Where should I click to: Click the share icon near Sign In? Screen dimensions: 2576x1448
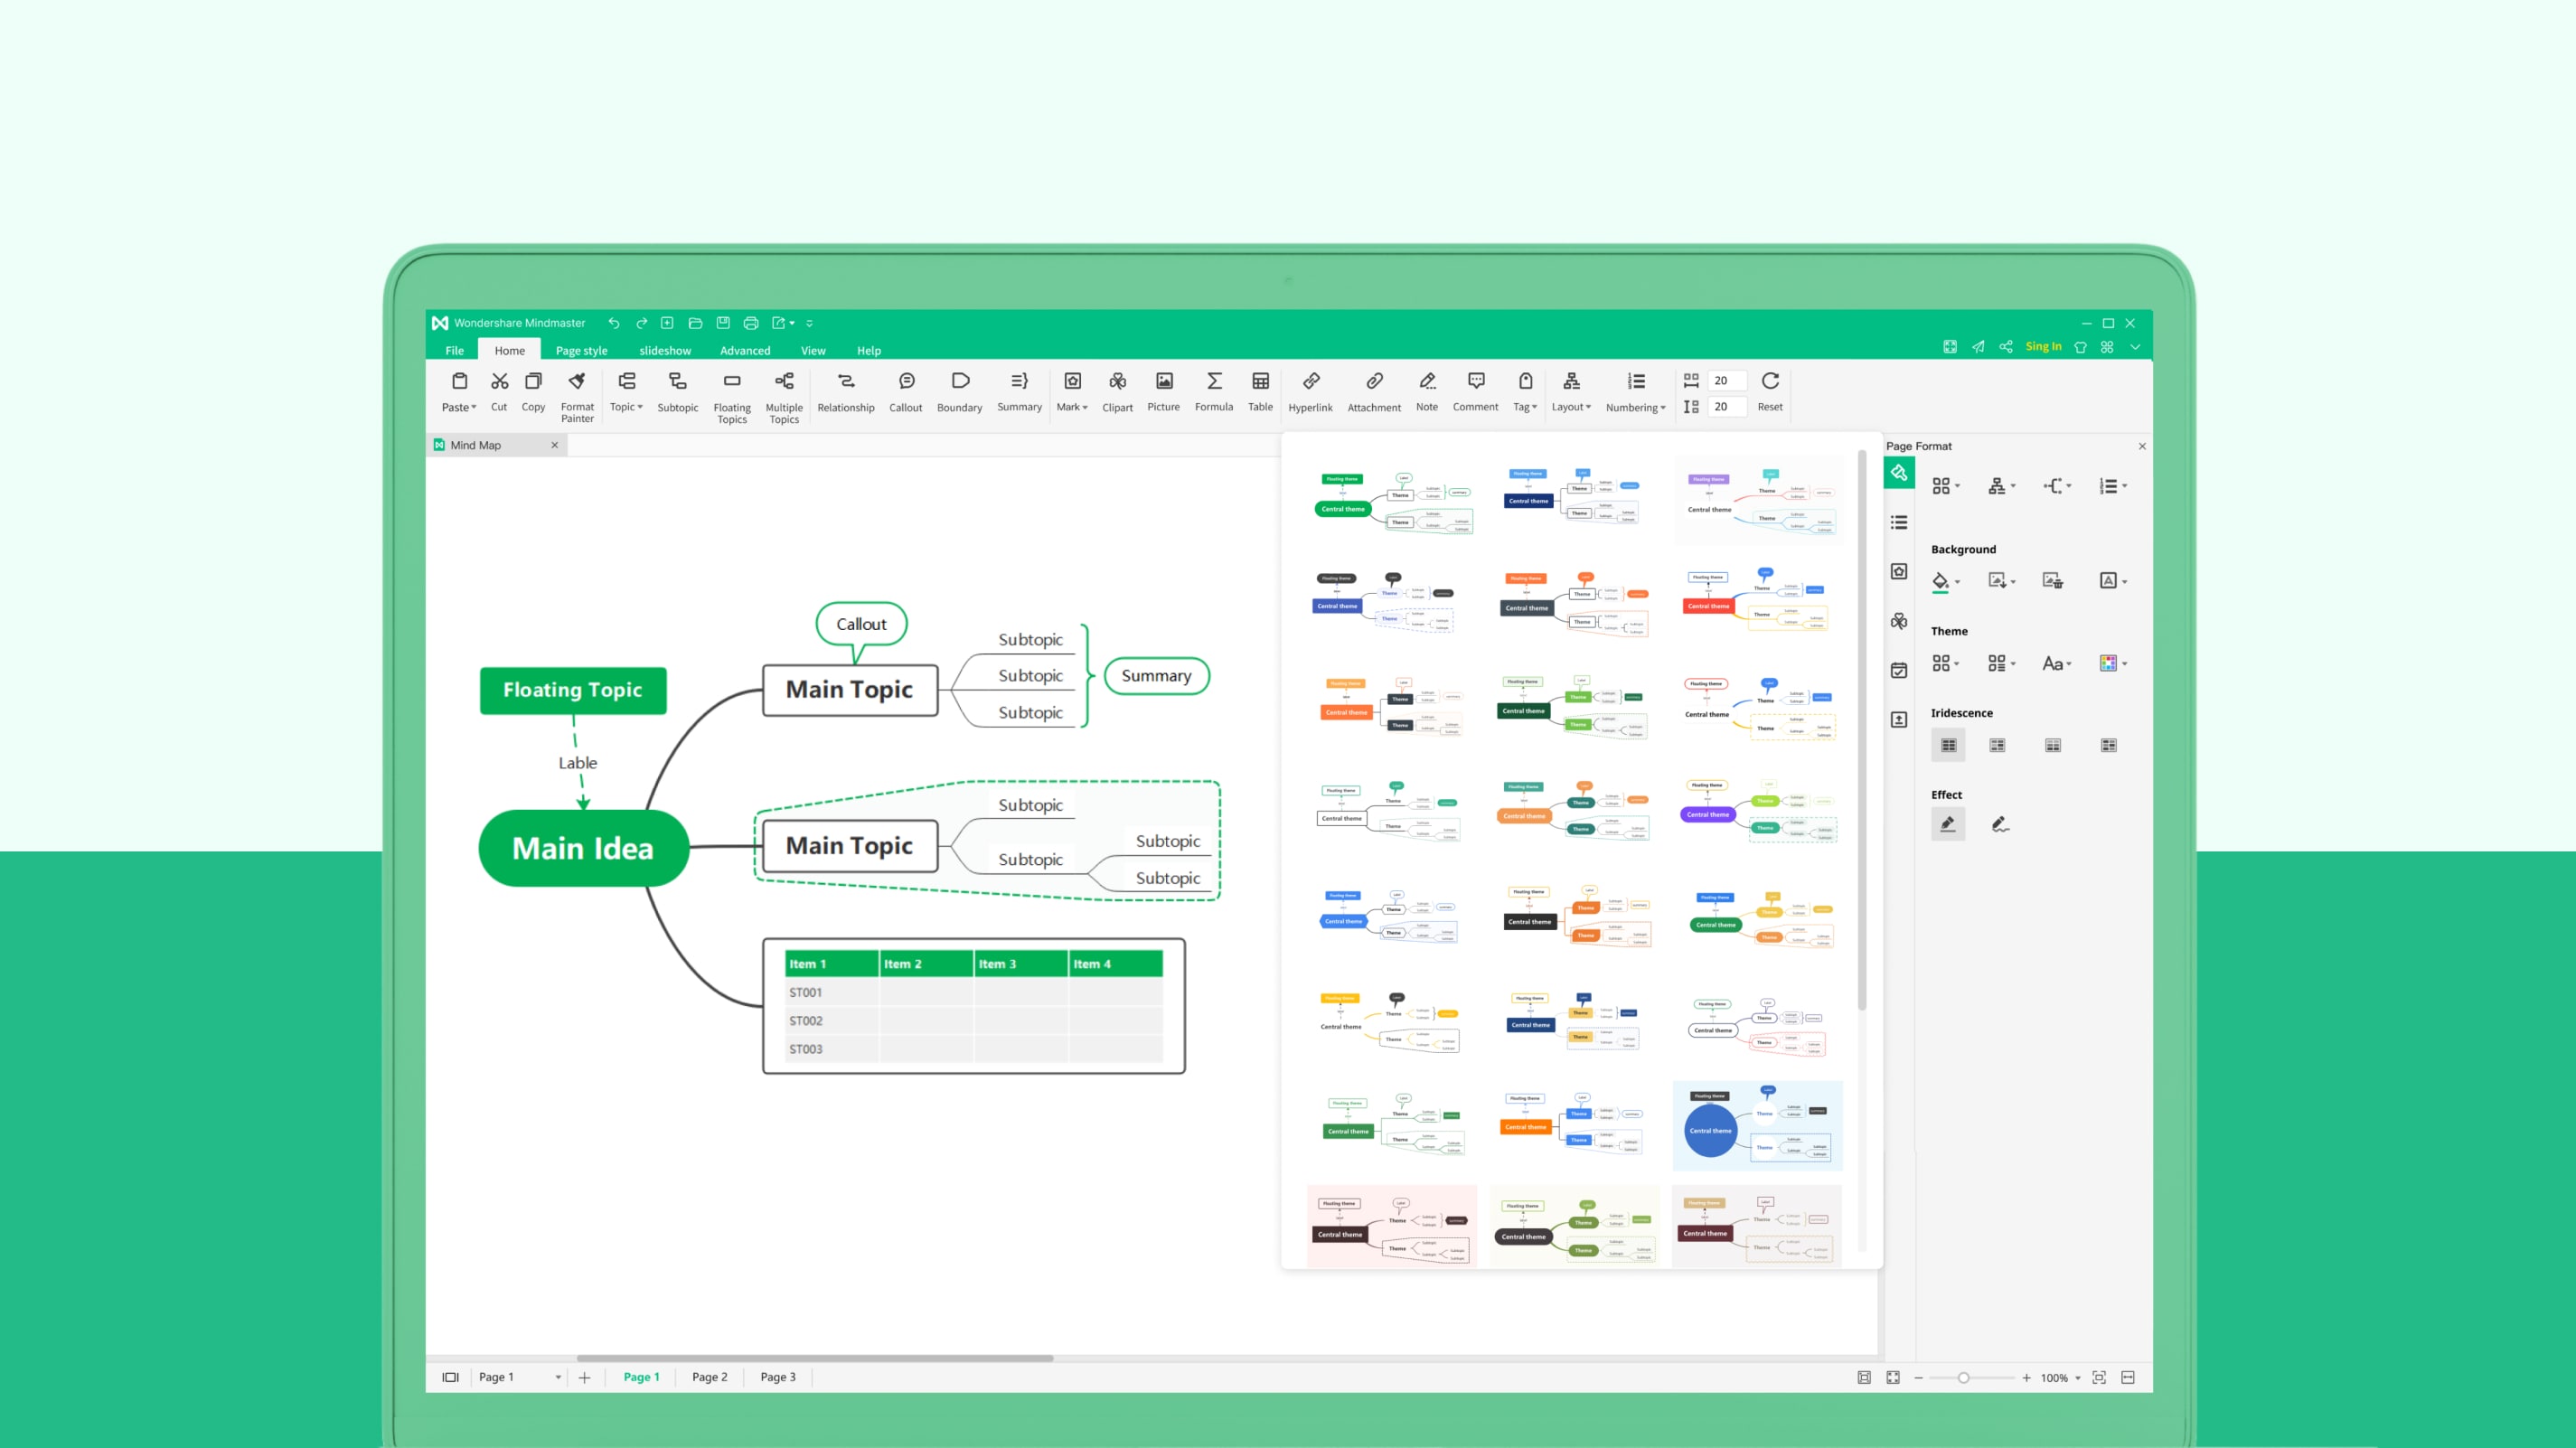pos(2006,347)
